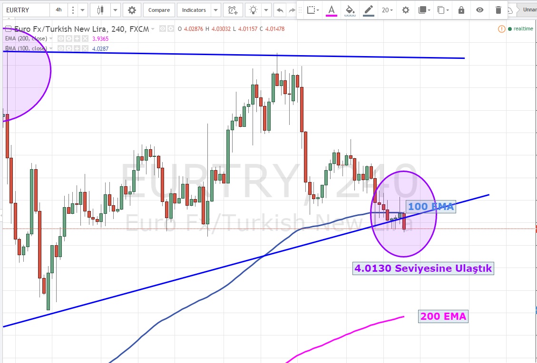Open chart properties gear in top toolbar

click(x=132, y=10)
